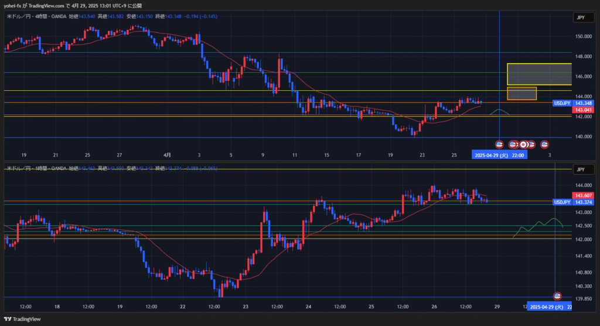The height and width of the screenshot is (326, 600).
Task: Click the leftmost US flag event icon on the 4-hour chart
Action: coord(499,144)
